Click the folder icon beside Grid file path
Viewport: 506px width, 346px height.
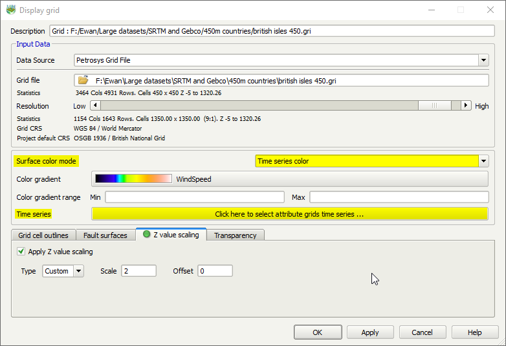pos(83,81)
